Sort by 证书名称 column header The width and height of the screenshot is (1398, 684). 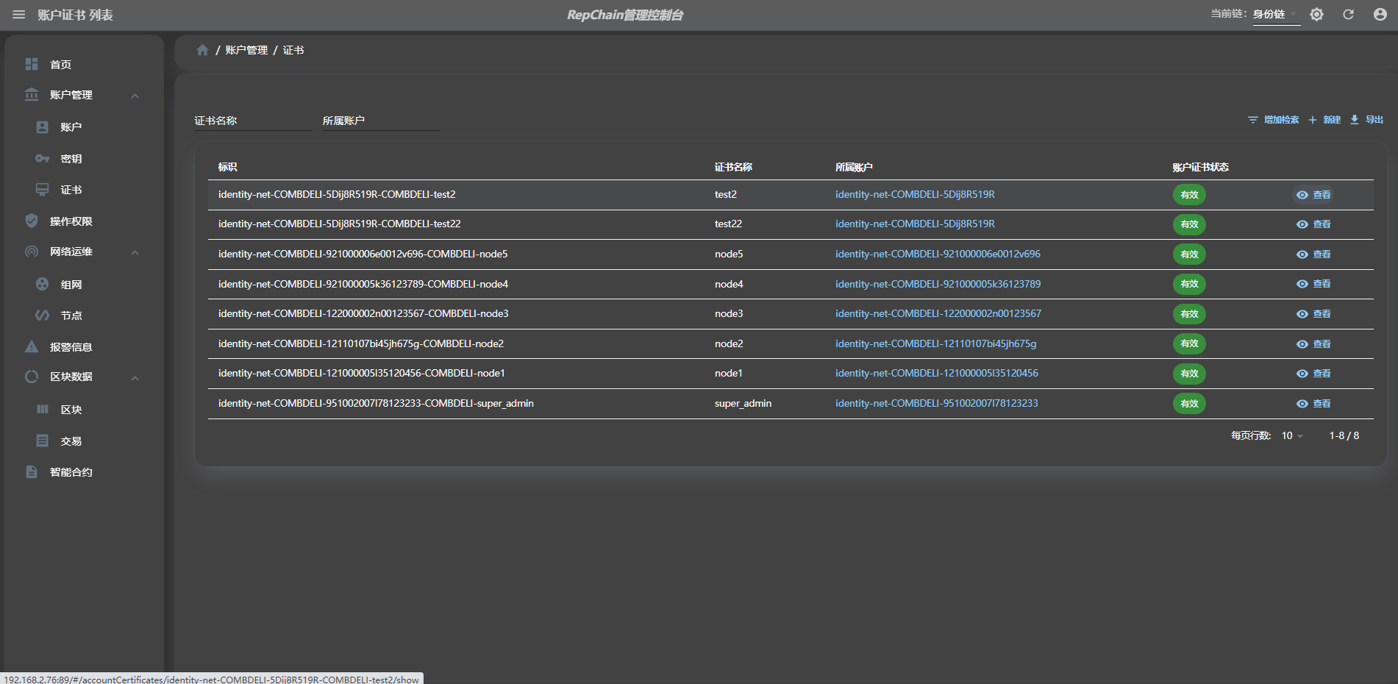[x=733, y=167]
